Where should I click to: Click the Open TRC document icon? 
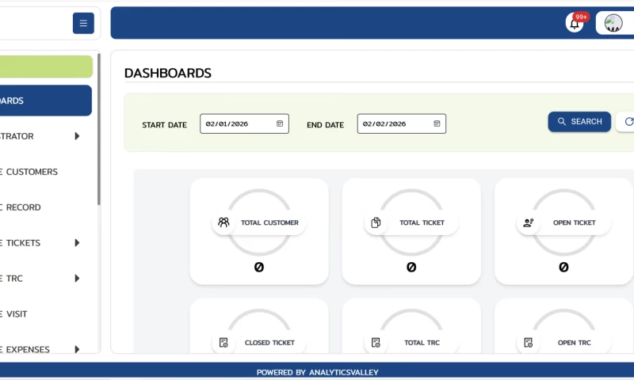pyautogui.click(x=528, y=343)
